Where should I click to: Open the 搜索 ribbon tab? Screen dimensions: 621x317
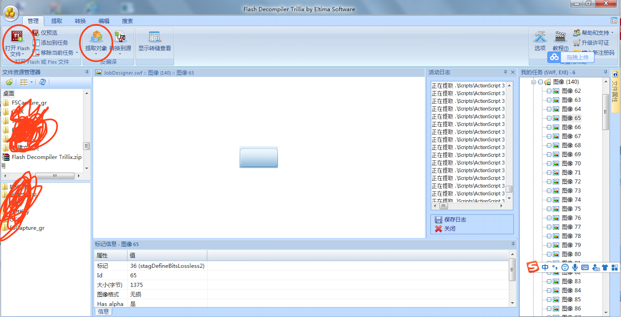[127, 21]
